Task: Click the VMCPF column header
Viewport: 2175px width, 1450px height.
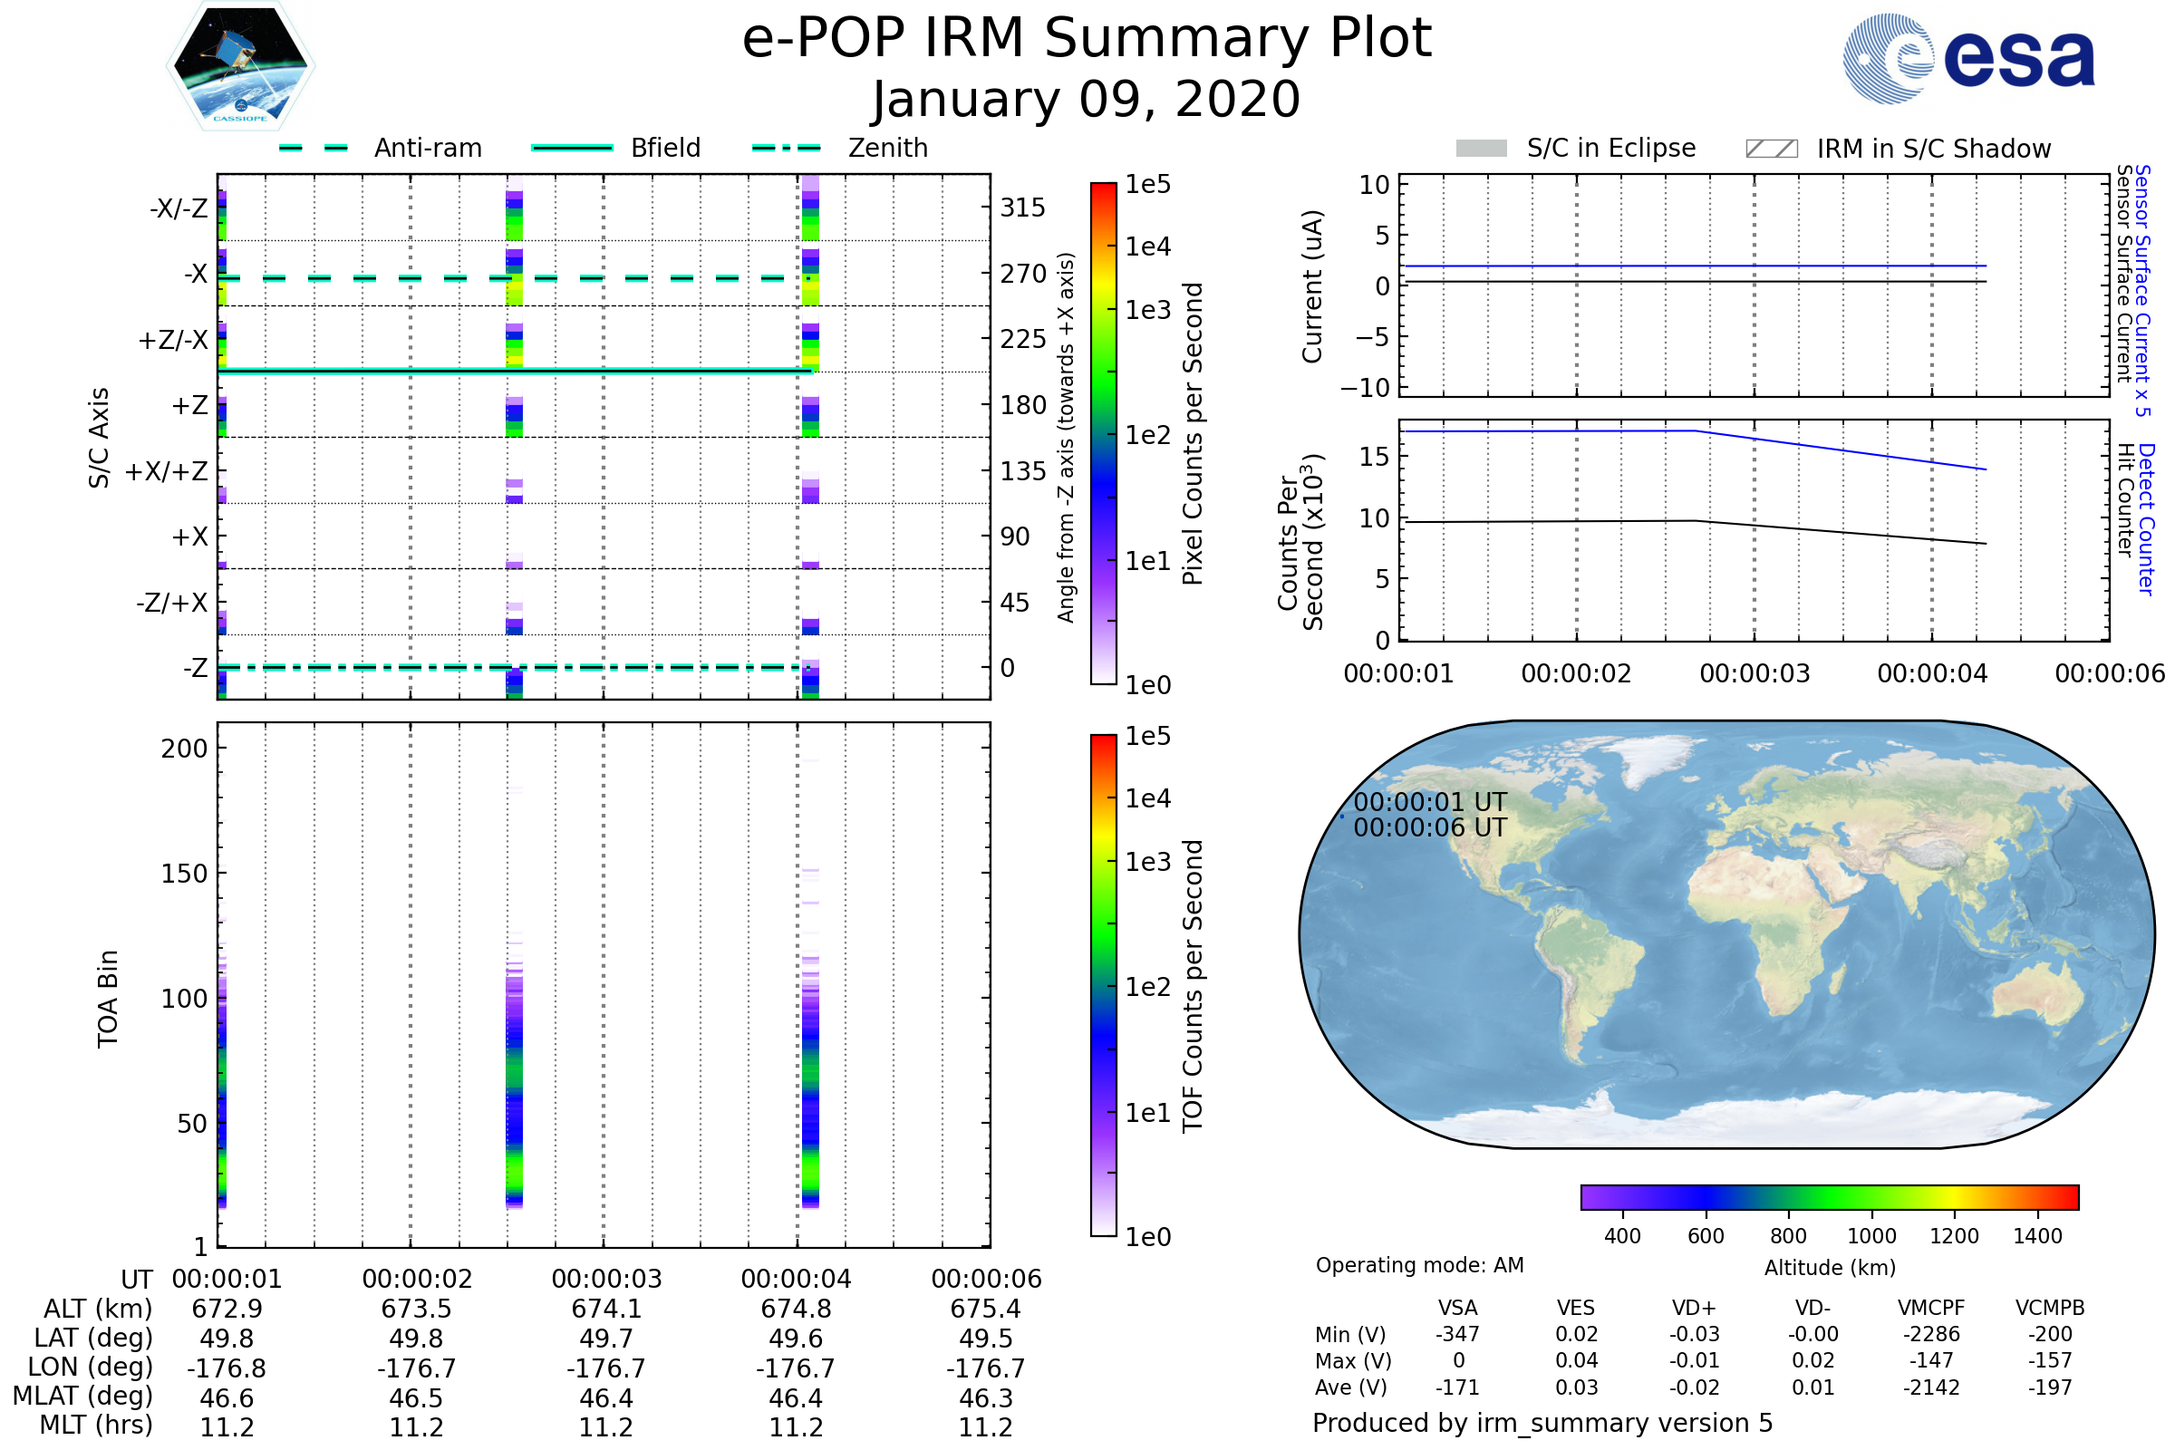Action: point(1931,1308)
